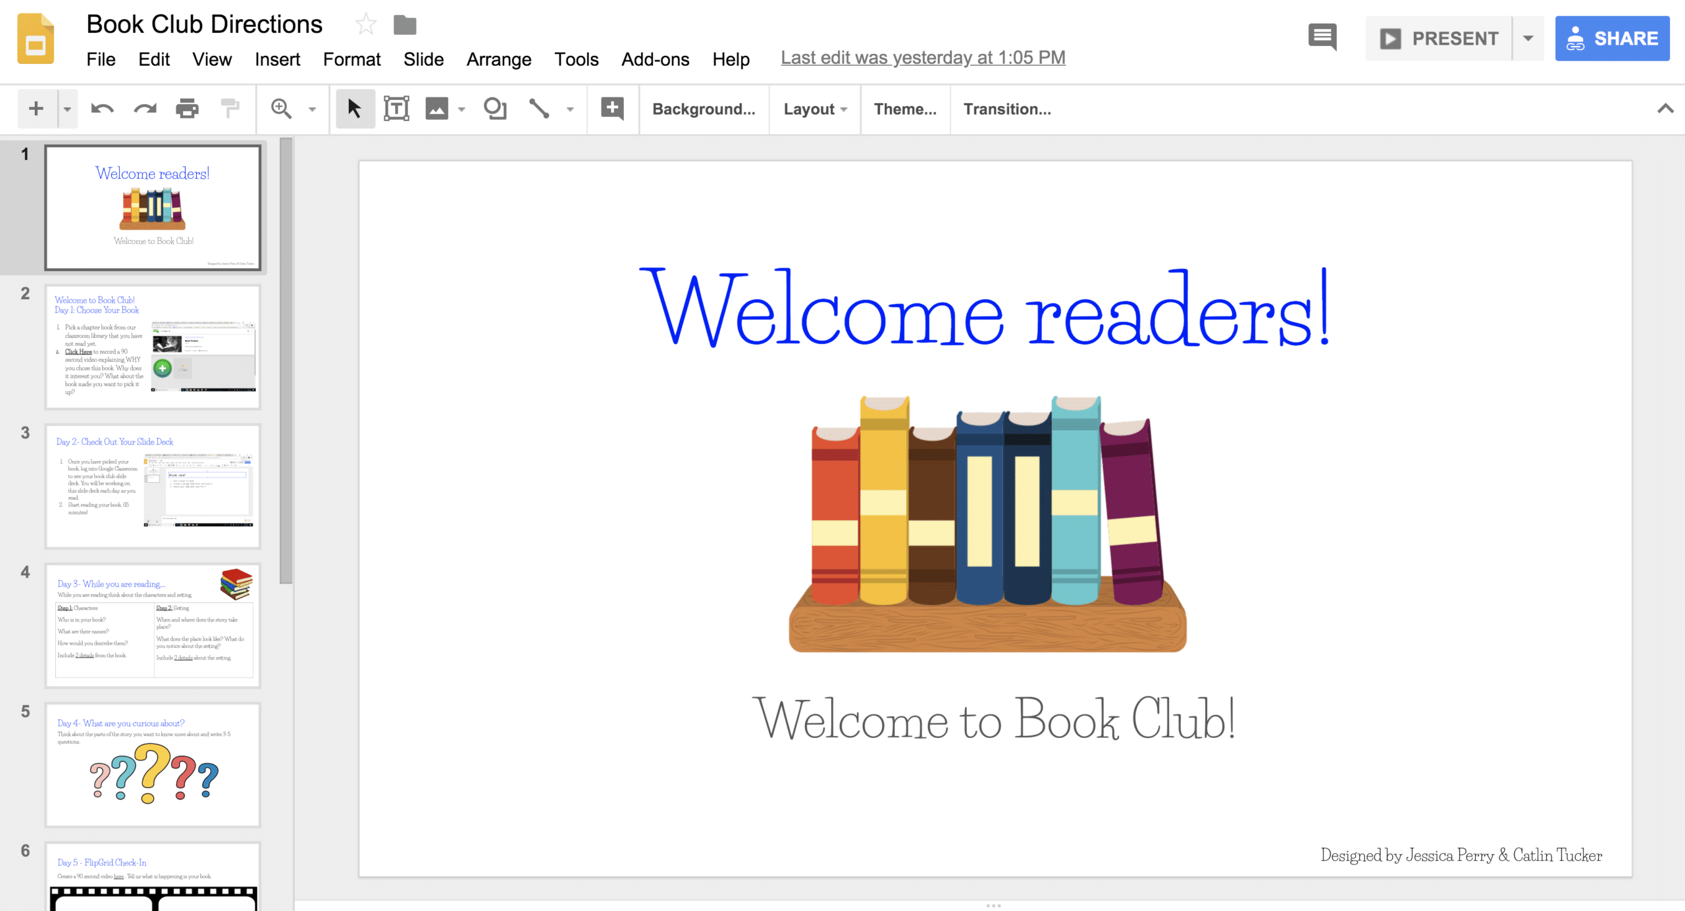Click the New slide icon
This screenshot has height=911, width=1685.
36,109
